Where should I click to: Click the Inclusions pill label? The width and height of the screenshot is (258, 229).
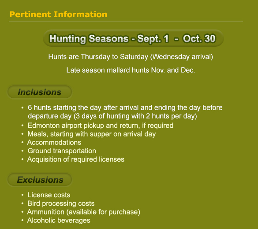click(40, 92)
